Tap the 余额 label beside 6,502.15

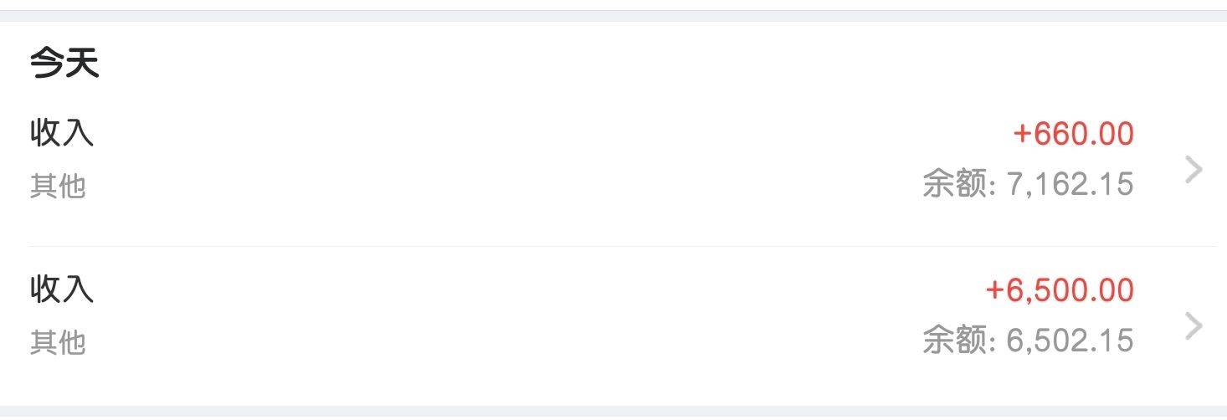tap(955, 340)
